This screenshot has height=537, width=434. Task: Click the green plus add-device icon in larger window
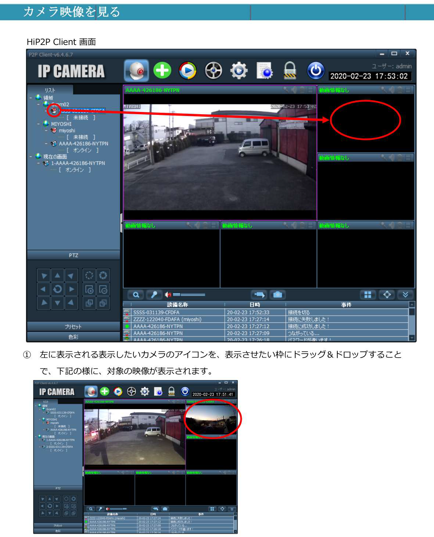(x=162, y=70)
